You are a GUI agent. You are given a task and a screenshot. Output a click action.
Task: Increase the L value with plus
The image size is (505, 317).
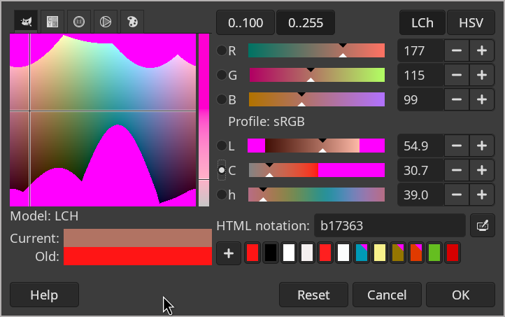pyautogui.click(x=481, y=146)
